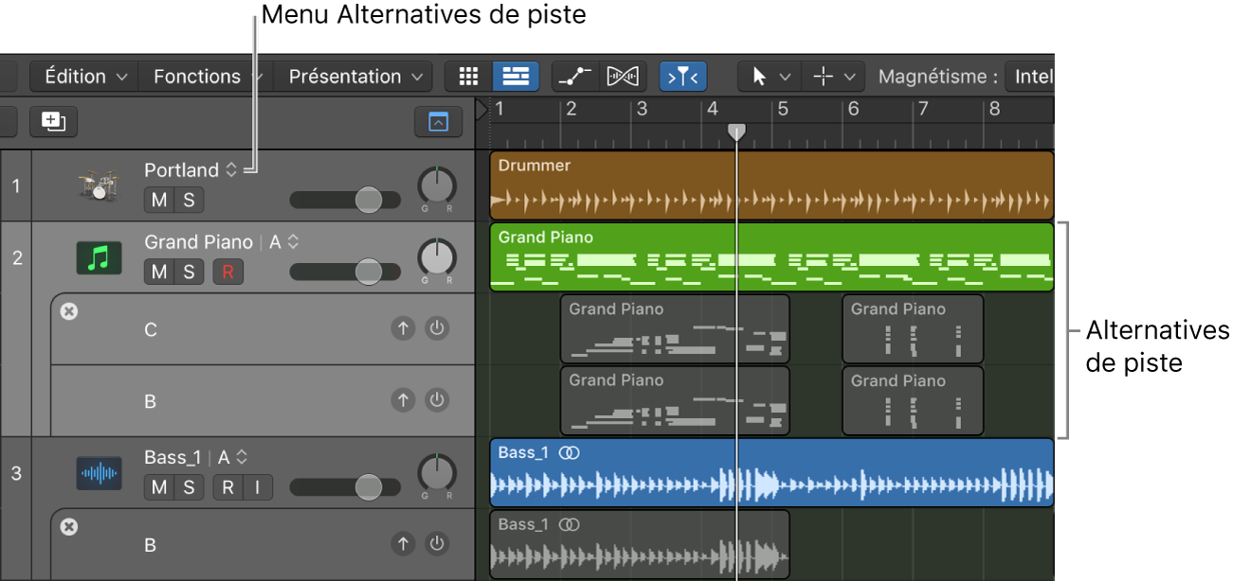Screen dimensions: 1233x581
Task: Click the duplicate track icon
Action: coord(53,121)
